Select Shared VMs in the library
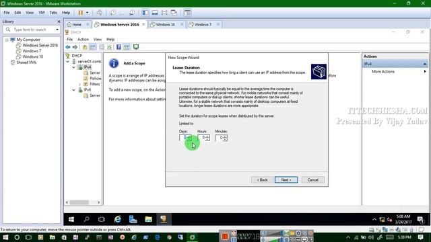 tap(26, 63)
